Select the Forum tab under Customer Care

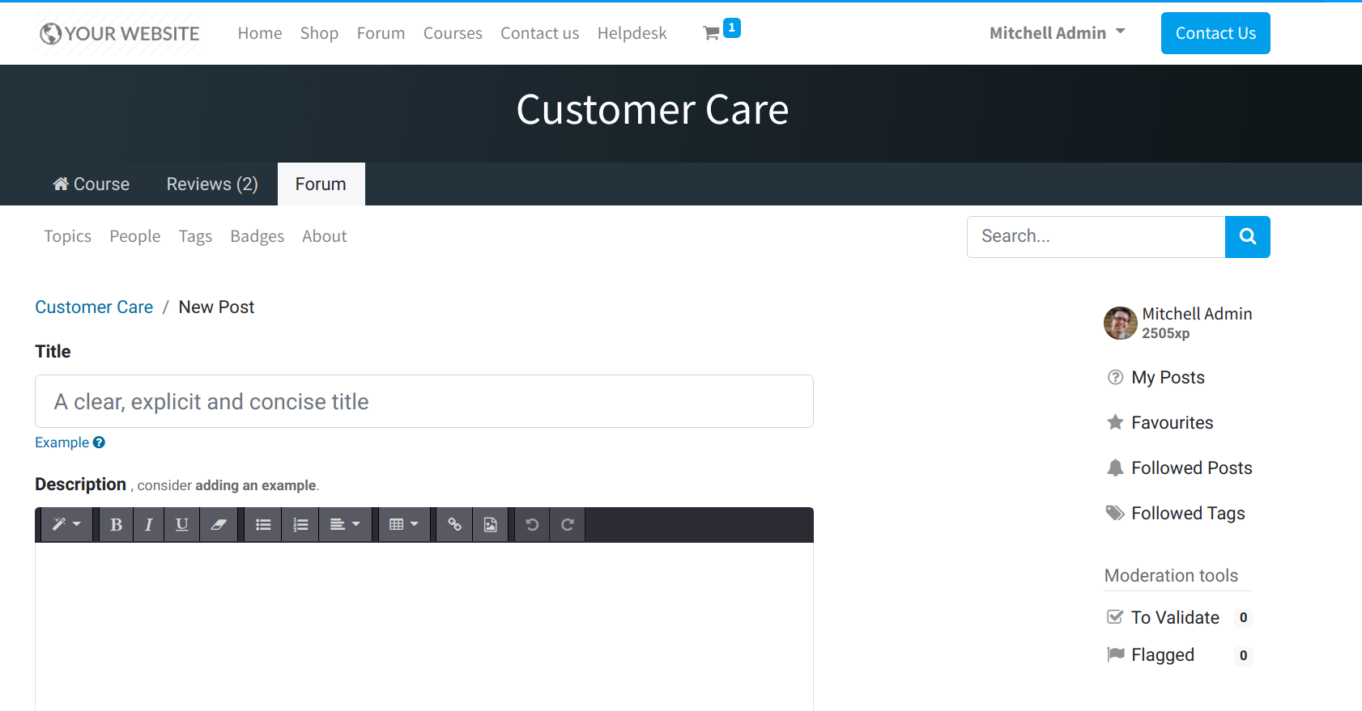(x=321, y=184)
